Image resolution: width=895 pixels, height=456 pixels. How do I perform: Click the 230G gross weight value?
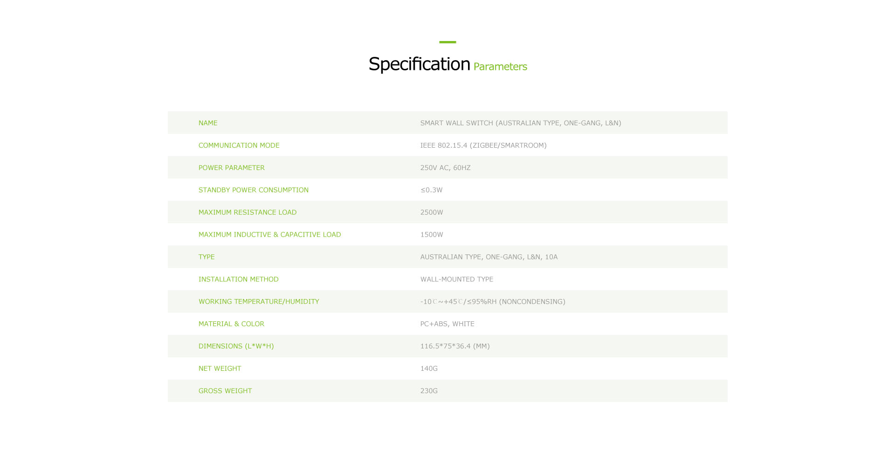(x=429, y=391)
